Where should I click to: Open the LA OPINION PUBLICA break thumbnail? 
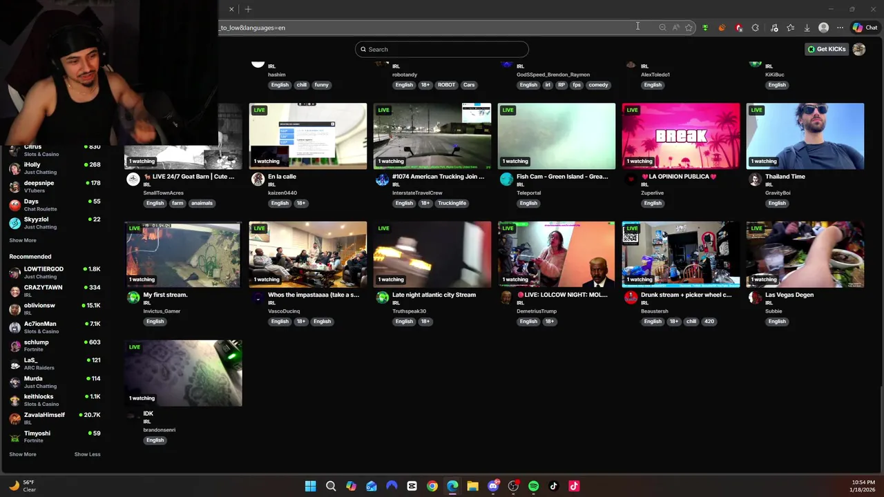coord(680,136)
